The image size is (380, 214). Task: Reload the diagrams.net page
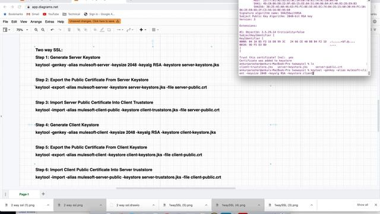click(20, 7)
